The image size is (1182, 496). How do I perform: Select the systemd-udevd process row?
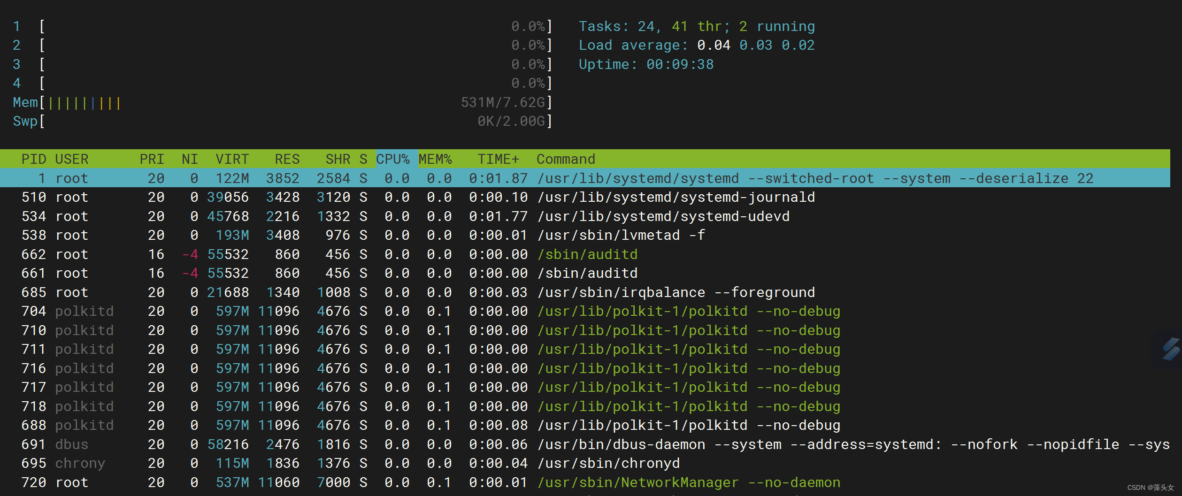[585, 216]
